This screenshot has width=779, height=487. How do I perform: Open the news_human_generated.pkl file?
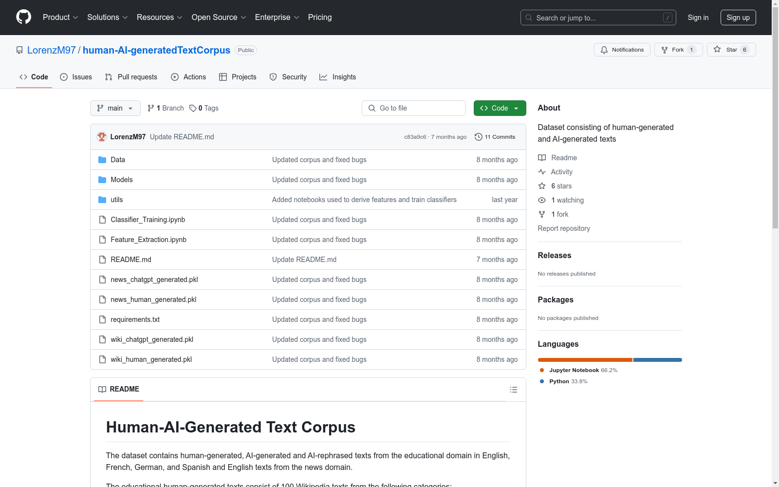coord(153,300)
